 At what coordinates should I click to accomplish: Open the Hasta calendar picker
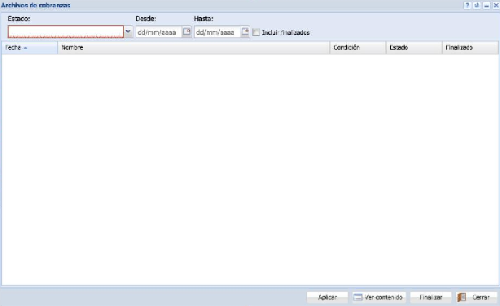245,32
